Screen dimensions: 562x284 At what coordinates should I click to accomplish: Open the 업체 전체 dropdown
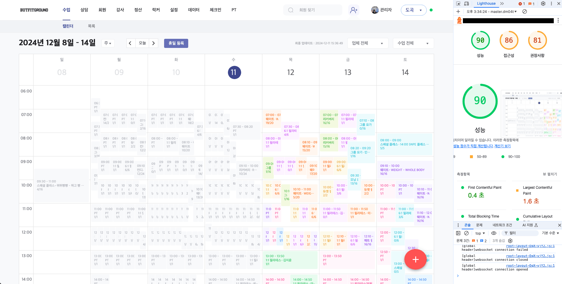point(368,43)
